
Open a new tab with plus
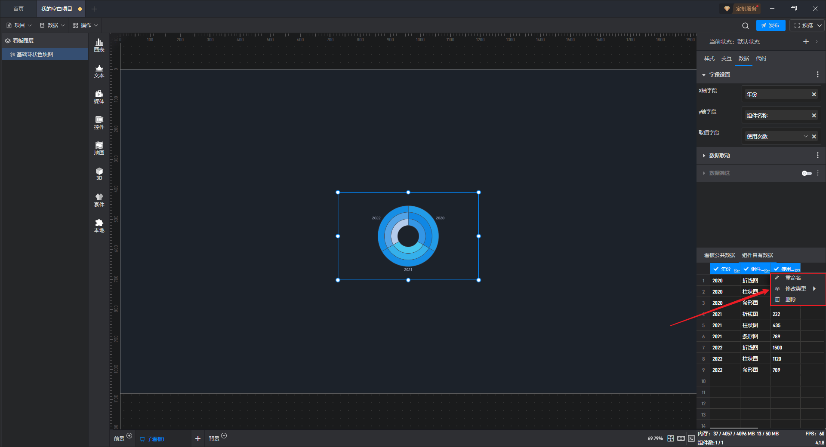coord(94,9)
